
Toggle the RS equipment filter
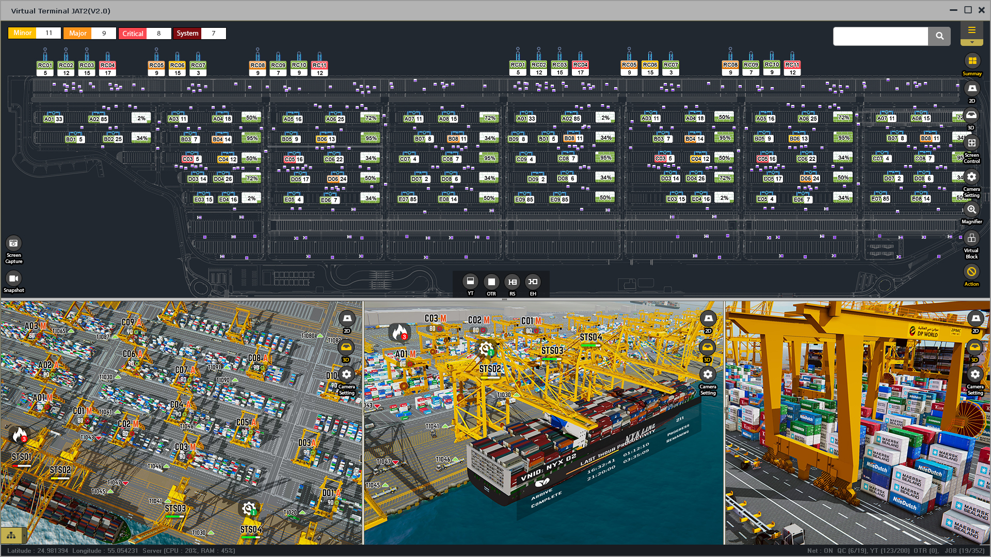[512, 282]
